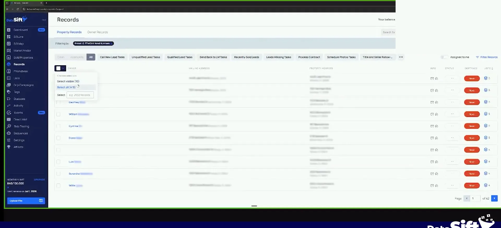Screen dimensions: 501x228
Task: Open the Filter Records link
Action: [487, 57]
